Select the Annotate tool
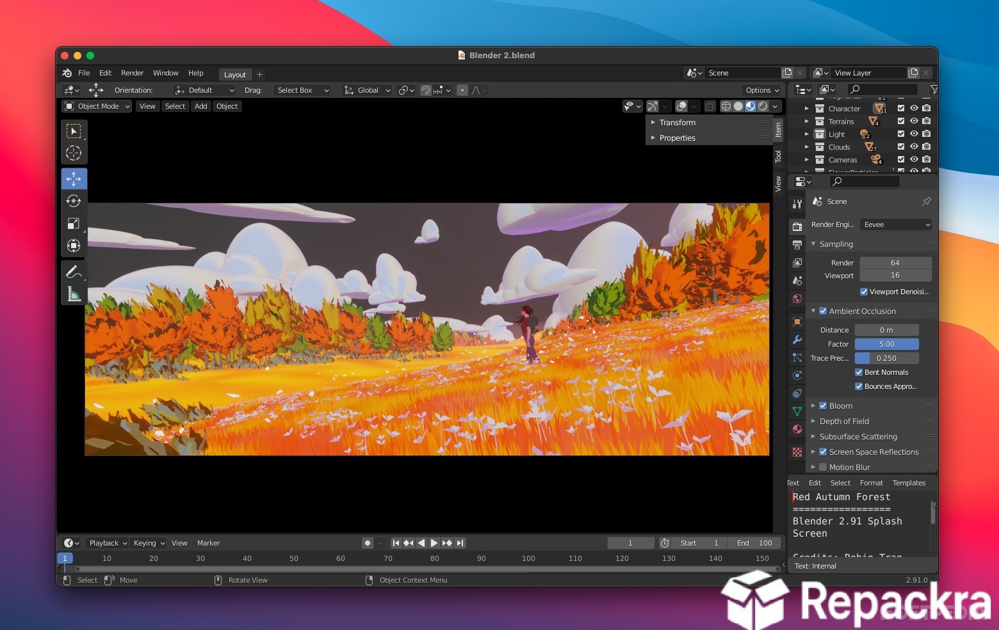 [x=74, y=272]
